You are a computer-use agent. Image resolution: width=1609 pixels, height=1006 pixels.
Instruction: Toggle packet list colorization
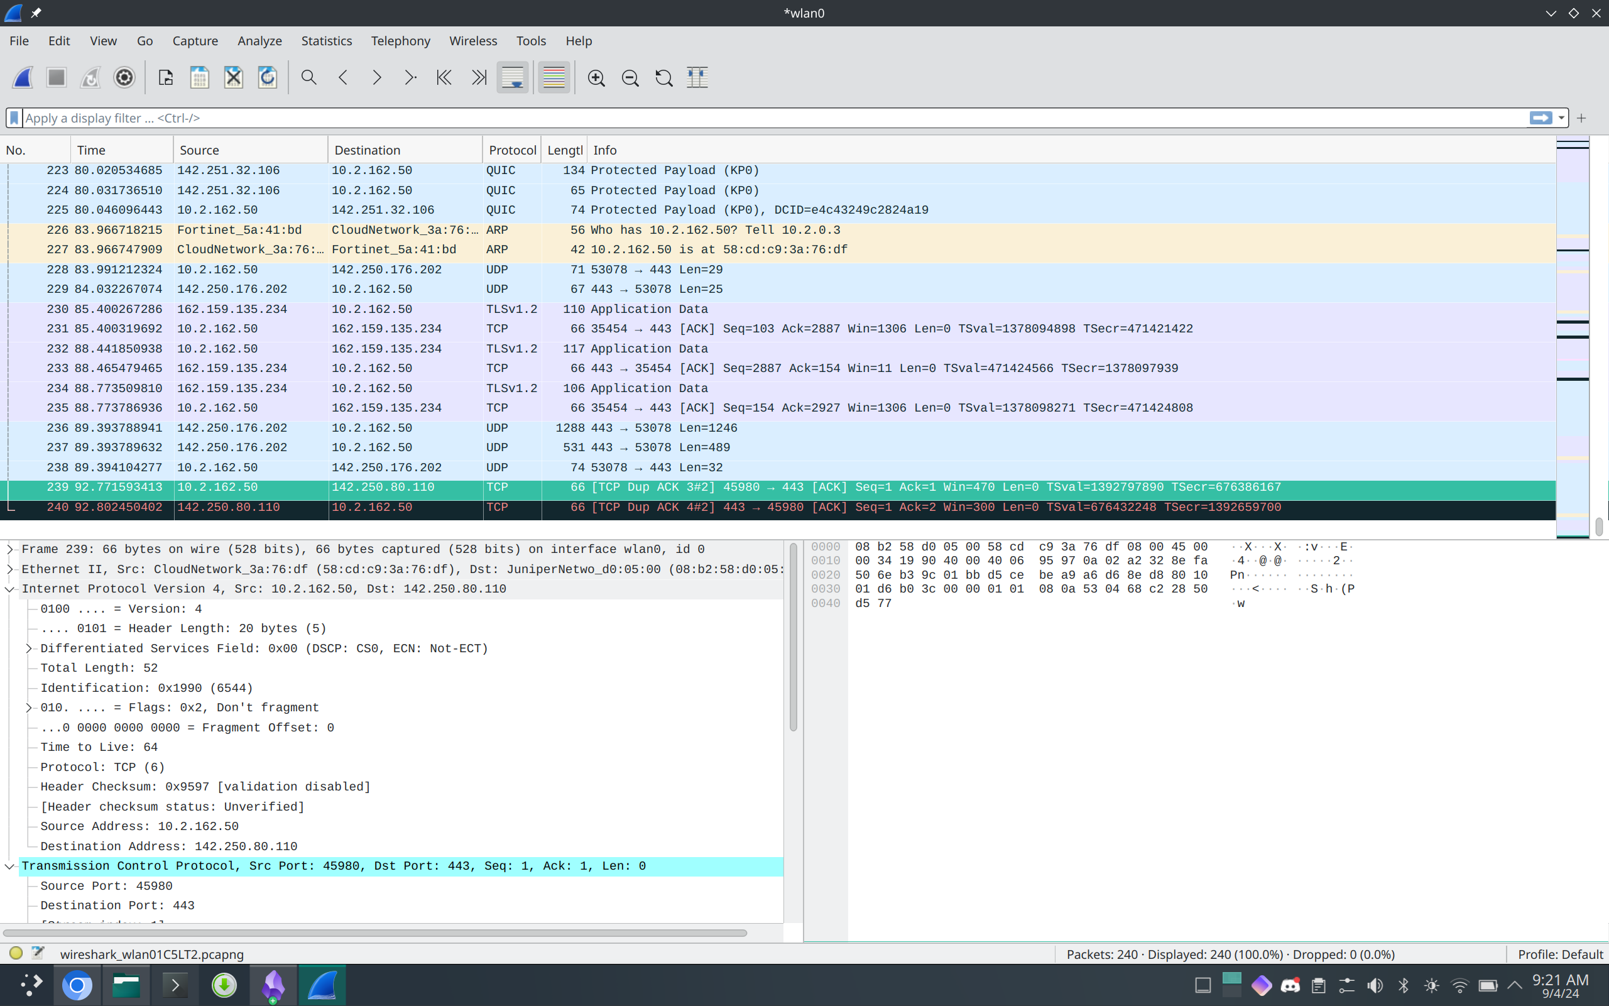point(554,78)
